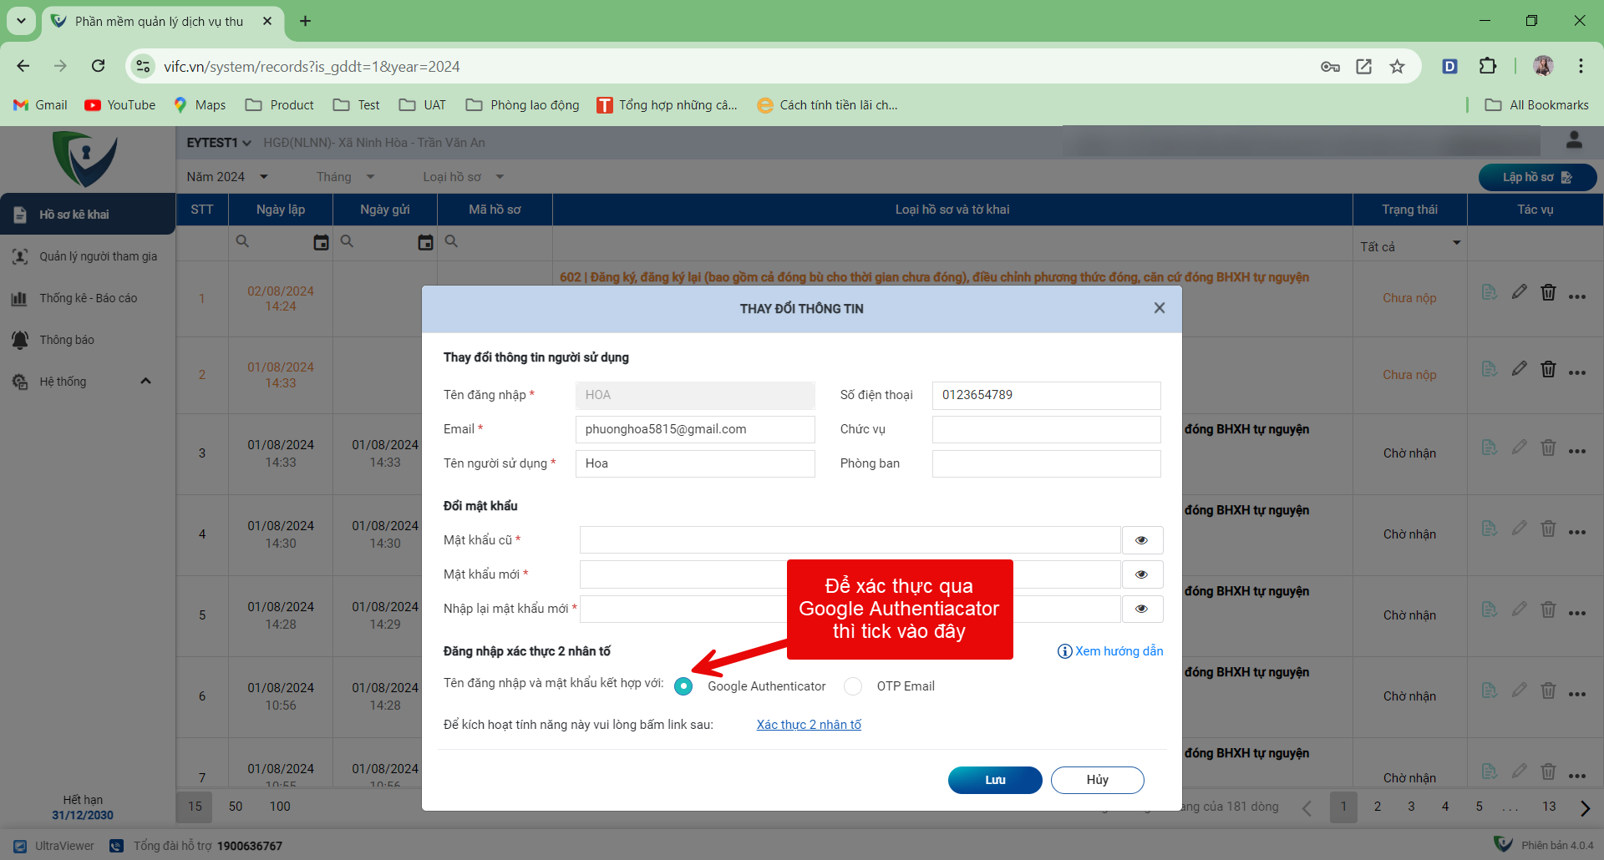The image size is (1604, 860).
Task: Click the Số điện thoại input field
Action: (x=1045, y=395)
